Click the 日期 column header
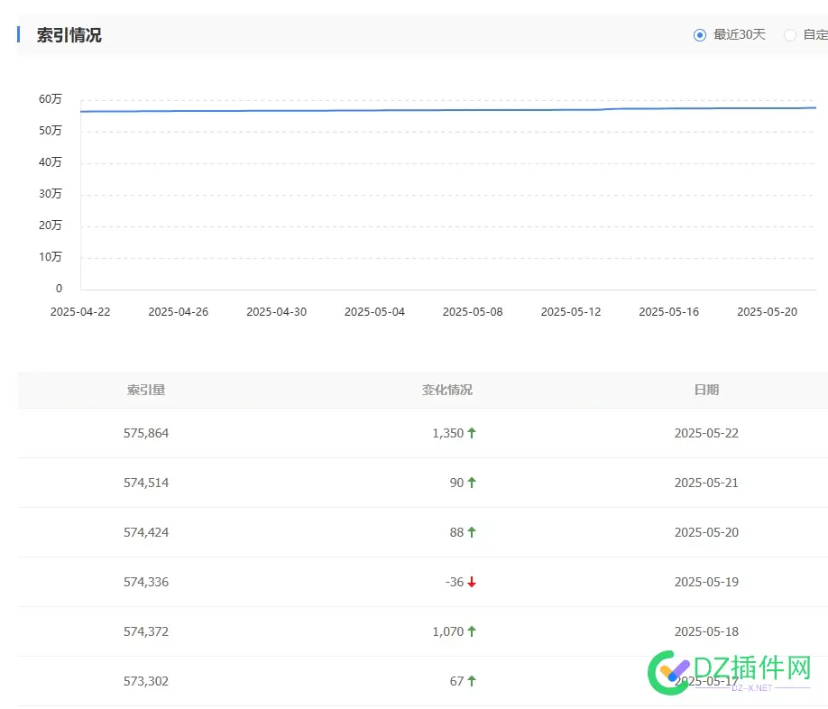 (x=706, y=390)
